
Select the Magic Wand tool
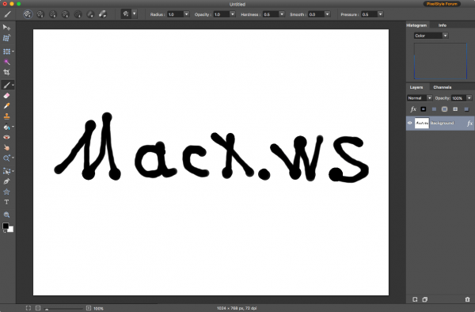coord(6,62)
